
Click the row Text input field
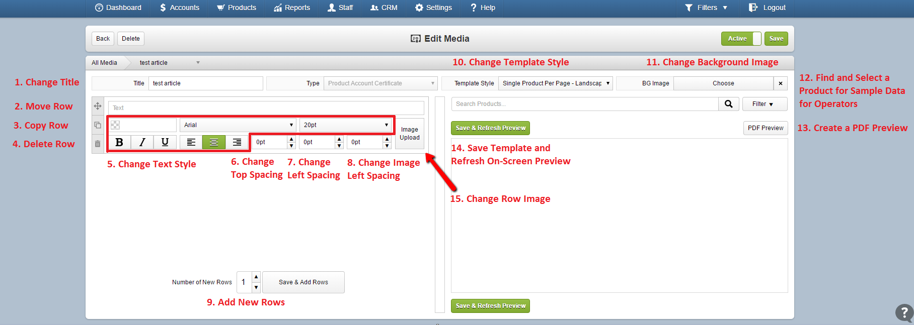266,108
